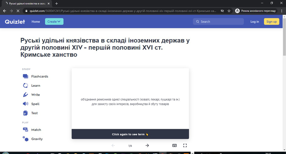Open a new browser tab
Viewport: 286px width, 154px height.
[x=56, y=3]
